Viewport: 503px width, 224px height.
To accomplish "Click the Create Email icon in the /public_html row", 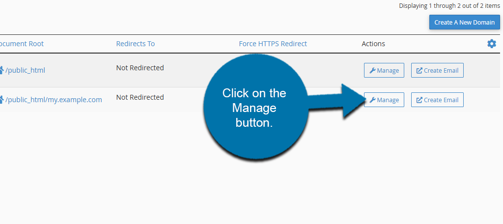I will pos(419,71).
